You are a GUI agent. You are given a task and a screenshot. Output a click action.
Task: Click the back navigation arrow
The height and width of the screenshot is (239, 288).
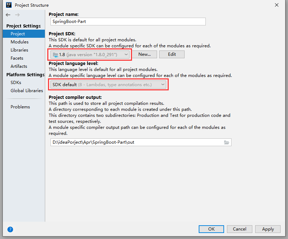point(8,15)
